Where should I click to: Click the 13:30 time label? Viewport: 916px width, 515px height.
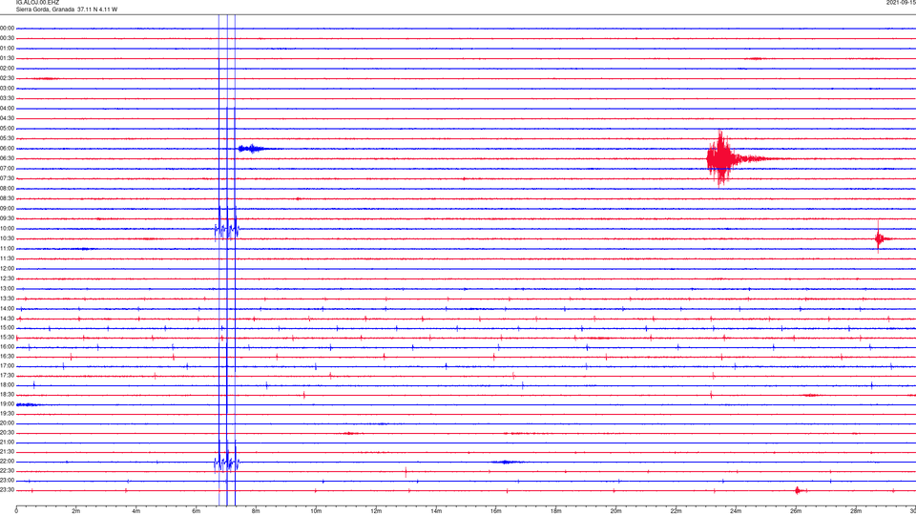coord(7,299)
